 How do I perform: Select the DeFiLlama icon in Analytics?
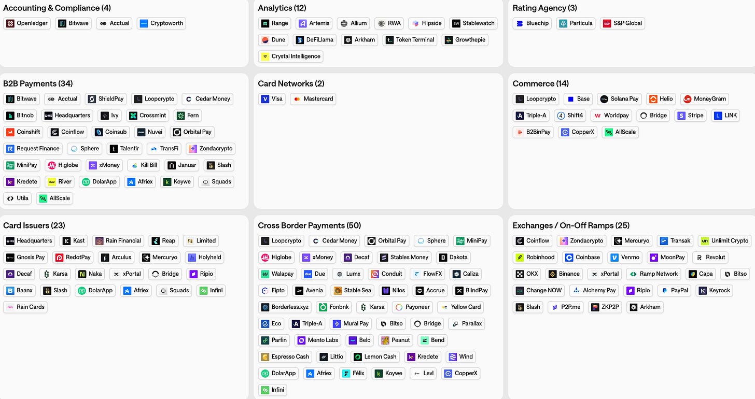[x=314, y=39]
